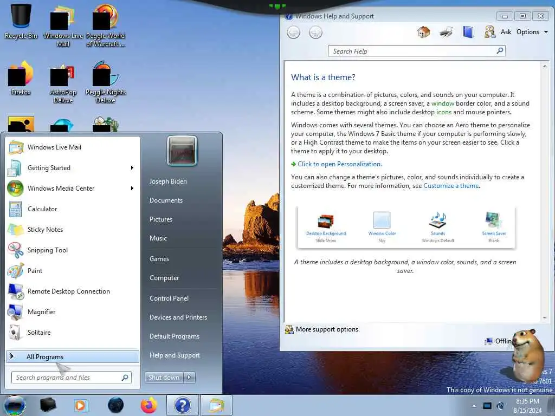Open the Shut down options arrow
This screenshot has width=555, height=416.
[x=189, y=378]
